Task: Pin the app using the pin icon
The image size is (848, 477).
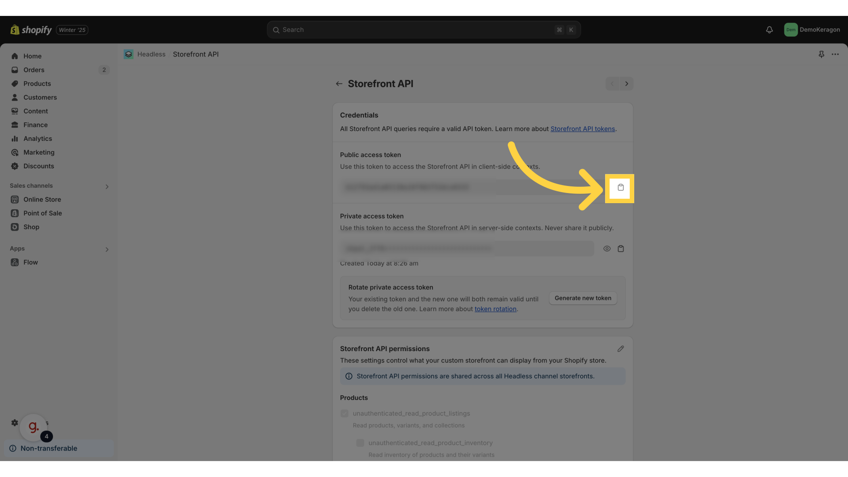Action: 821,54
